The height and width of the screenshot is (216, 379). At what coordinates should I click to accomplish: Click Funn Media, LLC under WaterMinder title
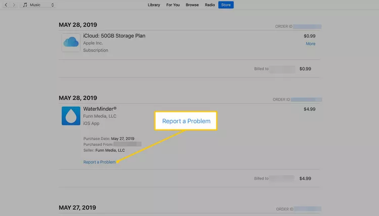100,116
